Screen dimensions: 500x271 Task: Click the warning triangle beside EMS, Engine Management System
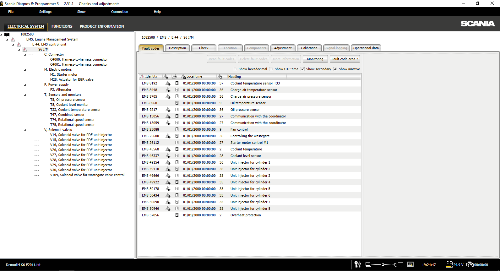pyautogui.click(x=13, y=39)
